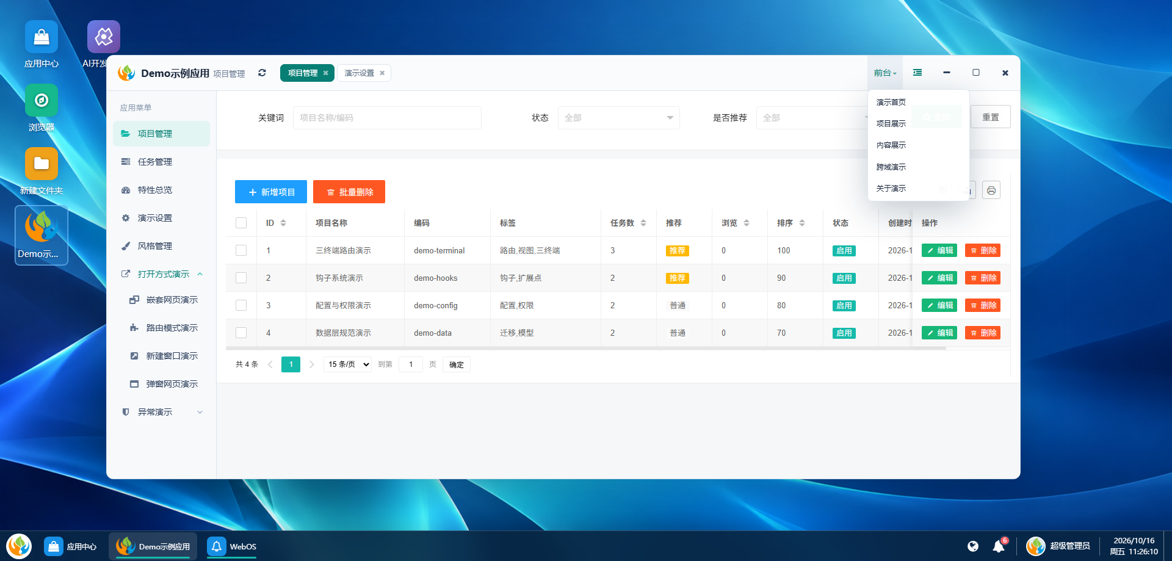Toggle the 前台 dropdown in the title bar
The image size is (1172, 561).
(884, 73)
